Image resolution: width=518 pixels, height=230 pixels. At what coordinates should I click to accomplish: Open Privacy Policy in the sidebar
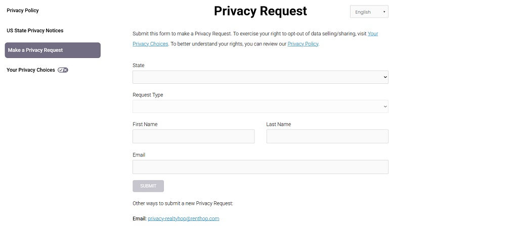point(23,11)
